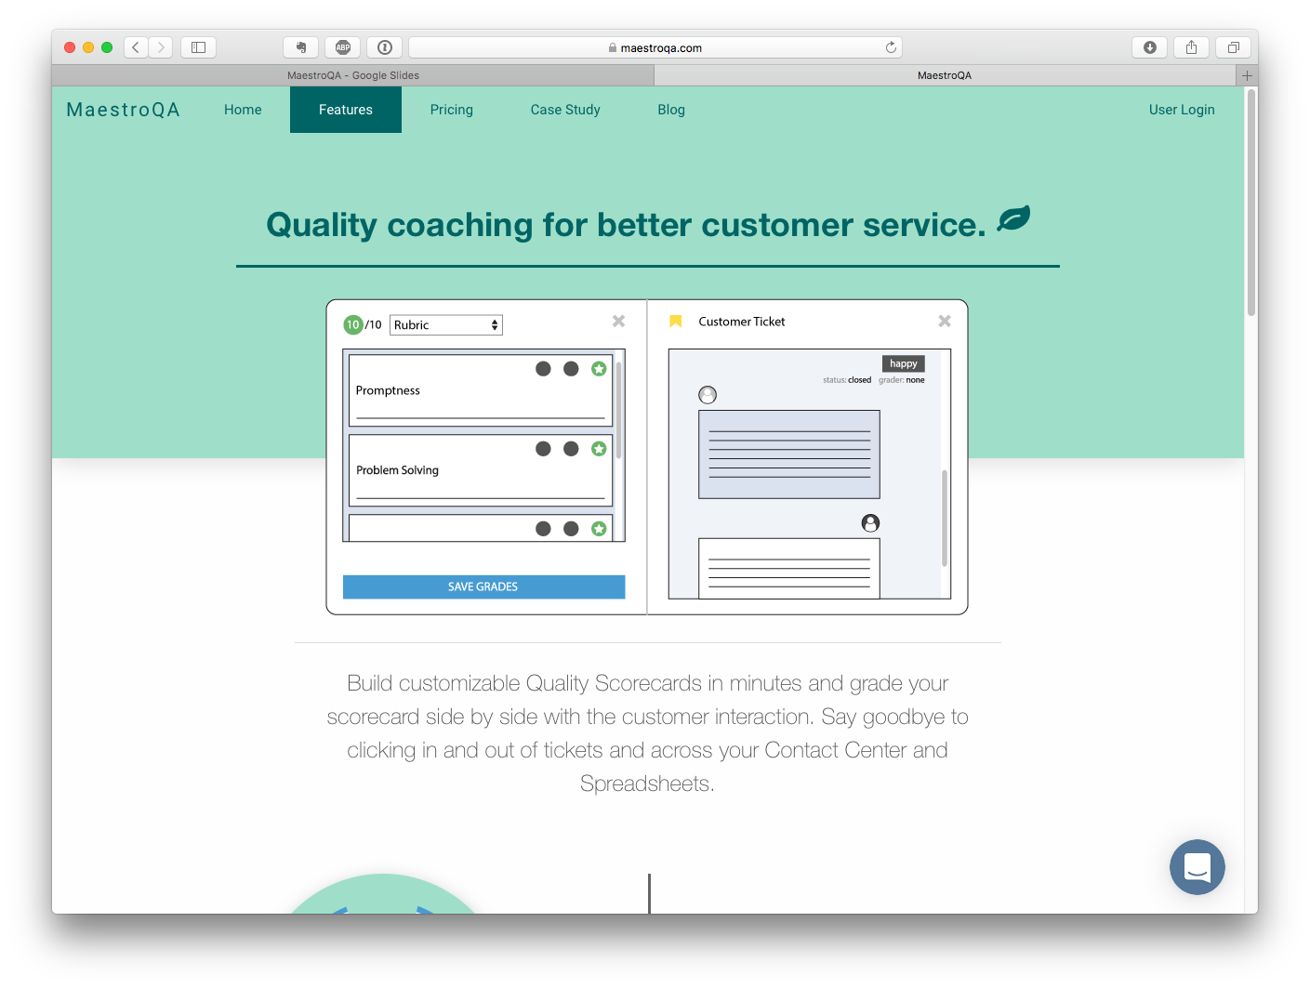Click the green 10 score badge

click(x=353, y=324)
